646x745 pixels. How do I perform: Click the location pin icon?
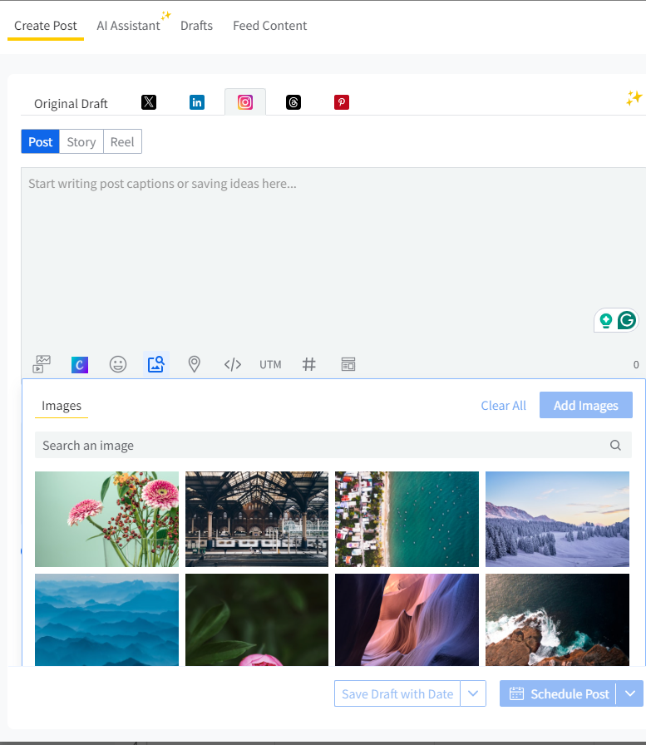(x=195, y=364)
